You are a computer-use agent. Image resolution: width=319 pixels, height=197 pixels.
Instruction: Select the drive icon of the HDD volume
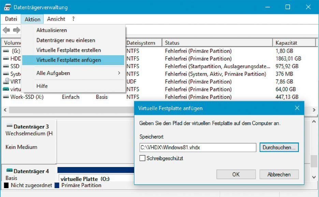coord(6,59)
